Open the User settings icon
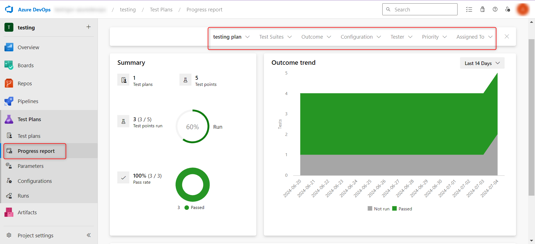This screenshot has width=535, height=244. pyautogui.click(x=508, y=9)
